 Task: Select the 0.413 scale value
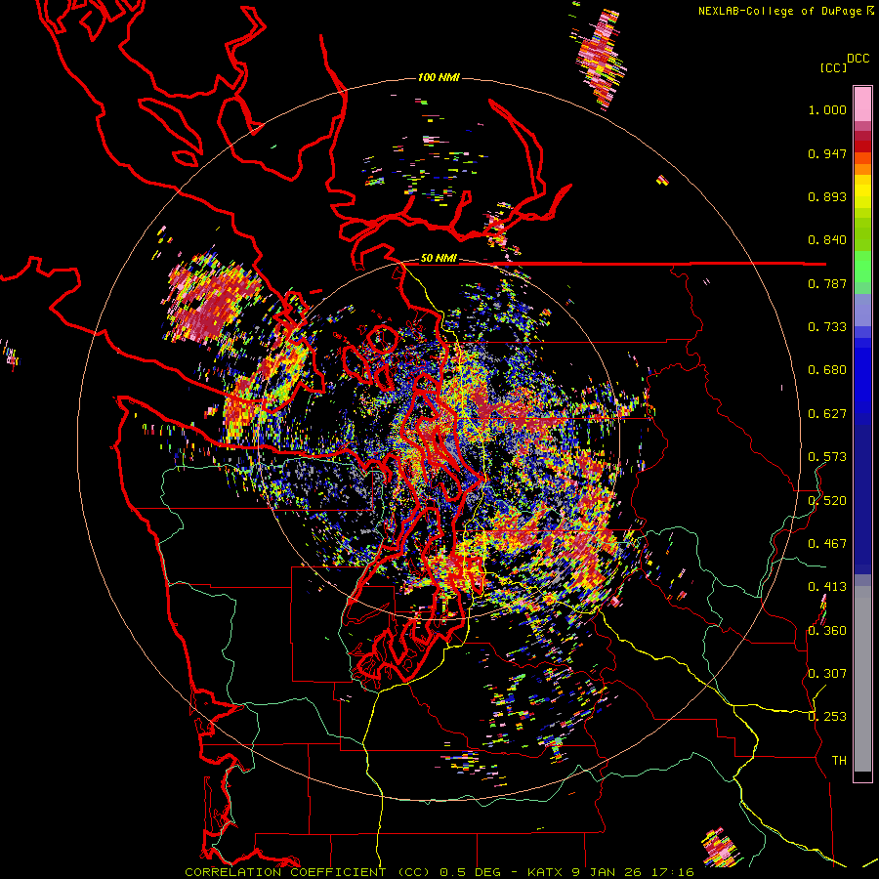[827, 587]
